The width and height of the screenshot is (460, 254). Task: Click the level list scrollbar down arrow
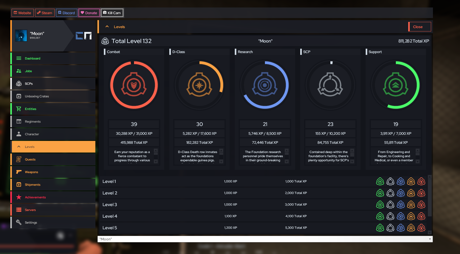[x=430, y=232]
